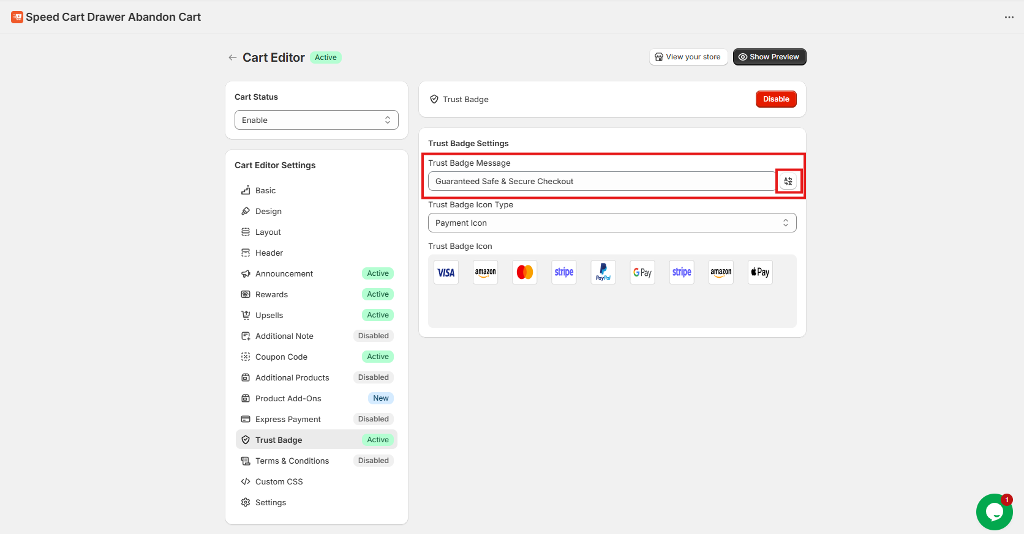The width and height of the screenshot is (1024, 534).
Task: Choose the PayPal trust badge icon
Action: tap(603, 272)
